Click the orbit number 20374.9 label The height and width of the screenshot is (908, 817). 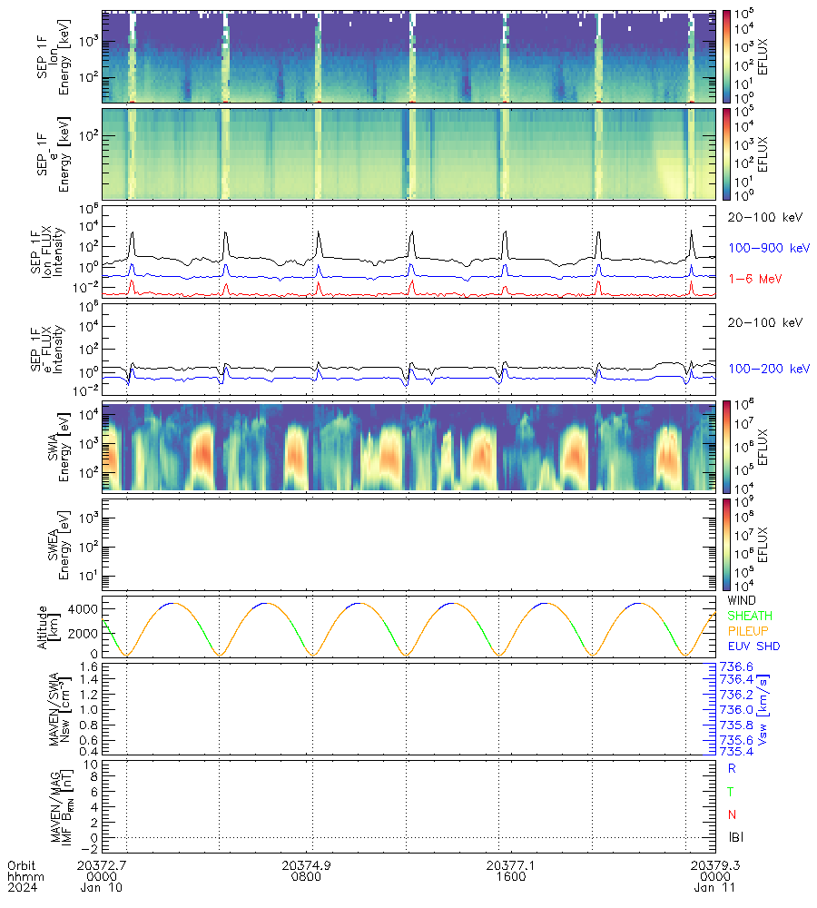[305, 865]
